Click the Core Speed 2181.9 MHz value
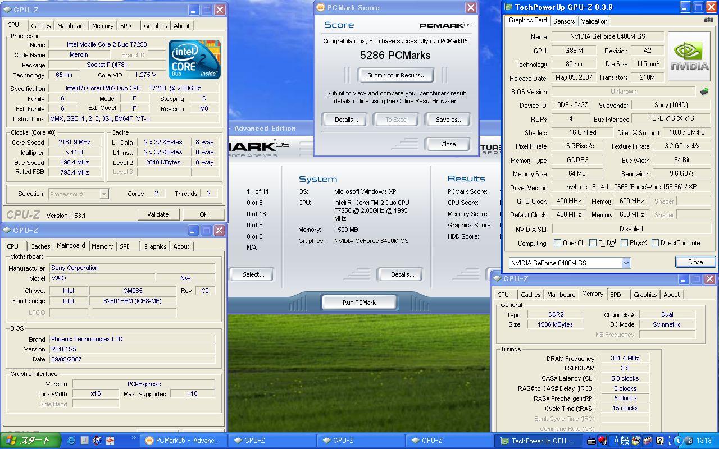The height and width of the screenshot is (449, 719). pyautogui.click(x=75, y=142)
